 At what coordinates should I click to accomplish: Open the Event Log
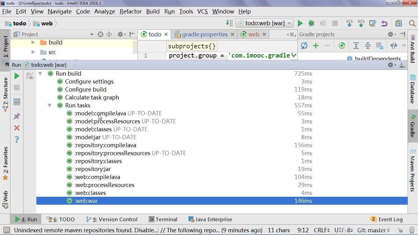pyautogui.click(x=386, y=219)
